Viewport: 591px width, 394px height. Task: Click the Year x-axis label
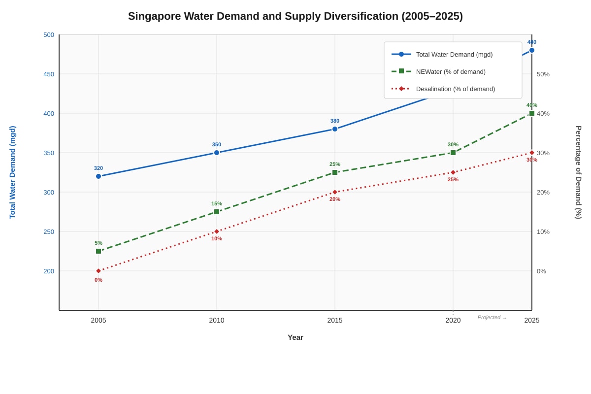tap(295, 337)
